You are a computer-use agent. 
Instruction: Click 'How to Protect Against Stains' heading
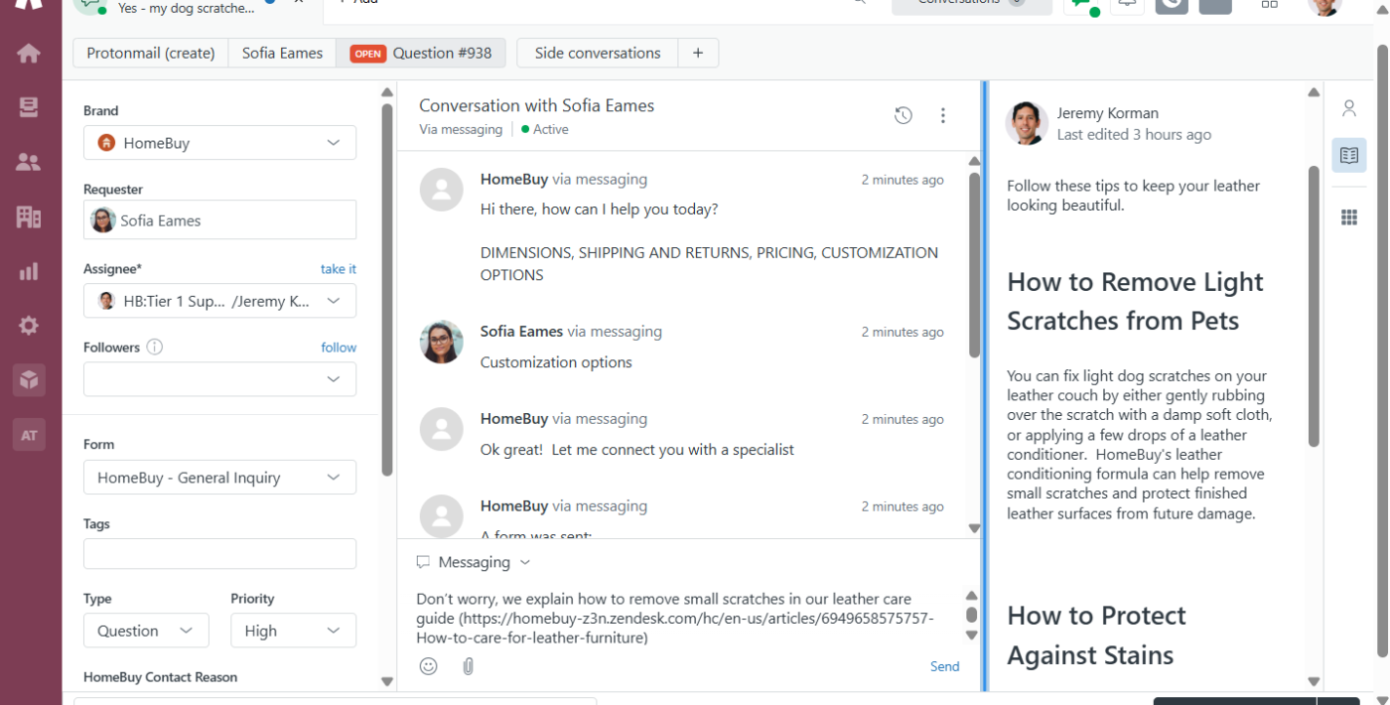[1096, 635]
